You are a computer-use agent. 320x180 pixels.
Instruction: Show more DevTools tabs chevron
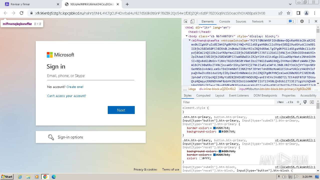tap(270, 21)
